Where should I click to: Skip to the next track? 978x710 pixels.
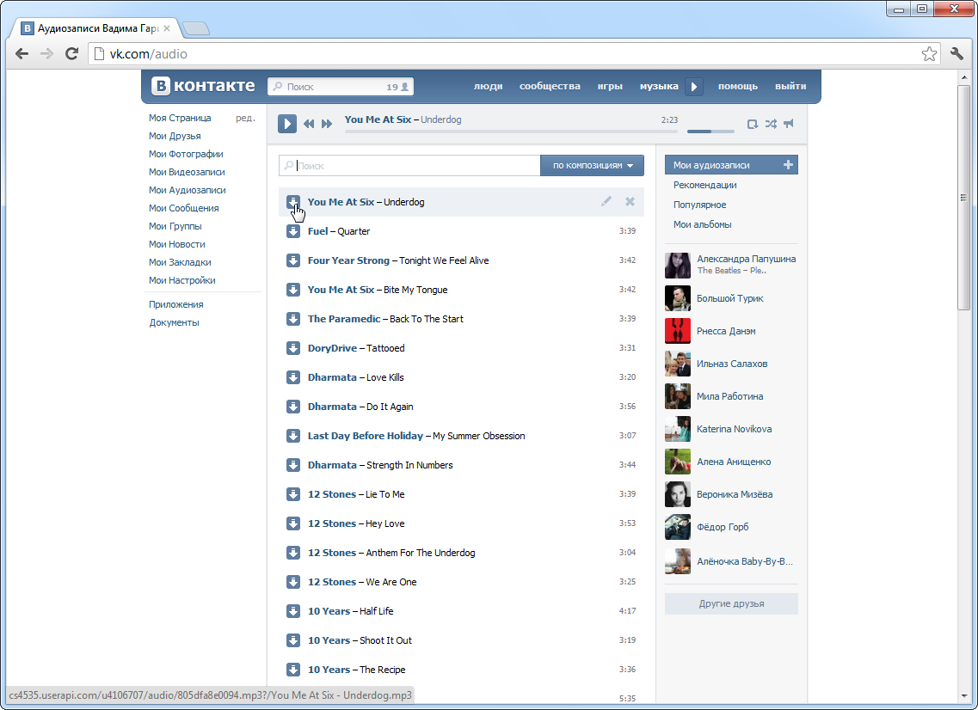coord(327,124)
